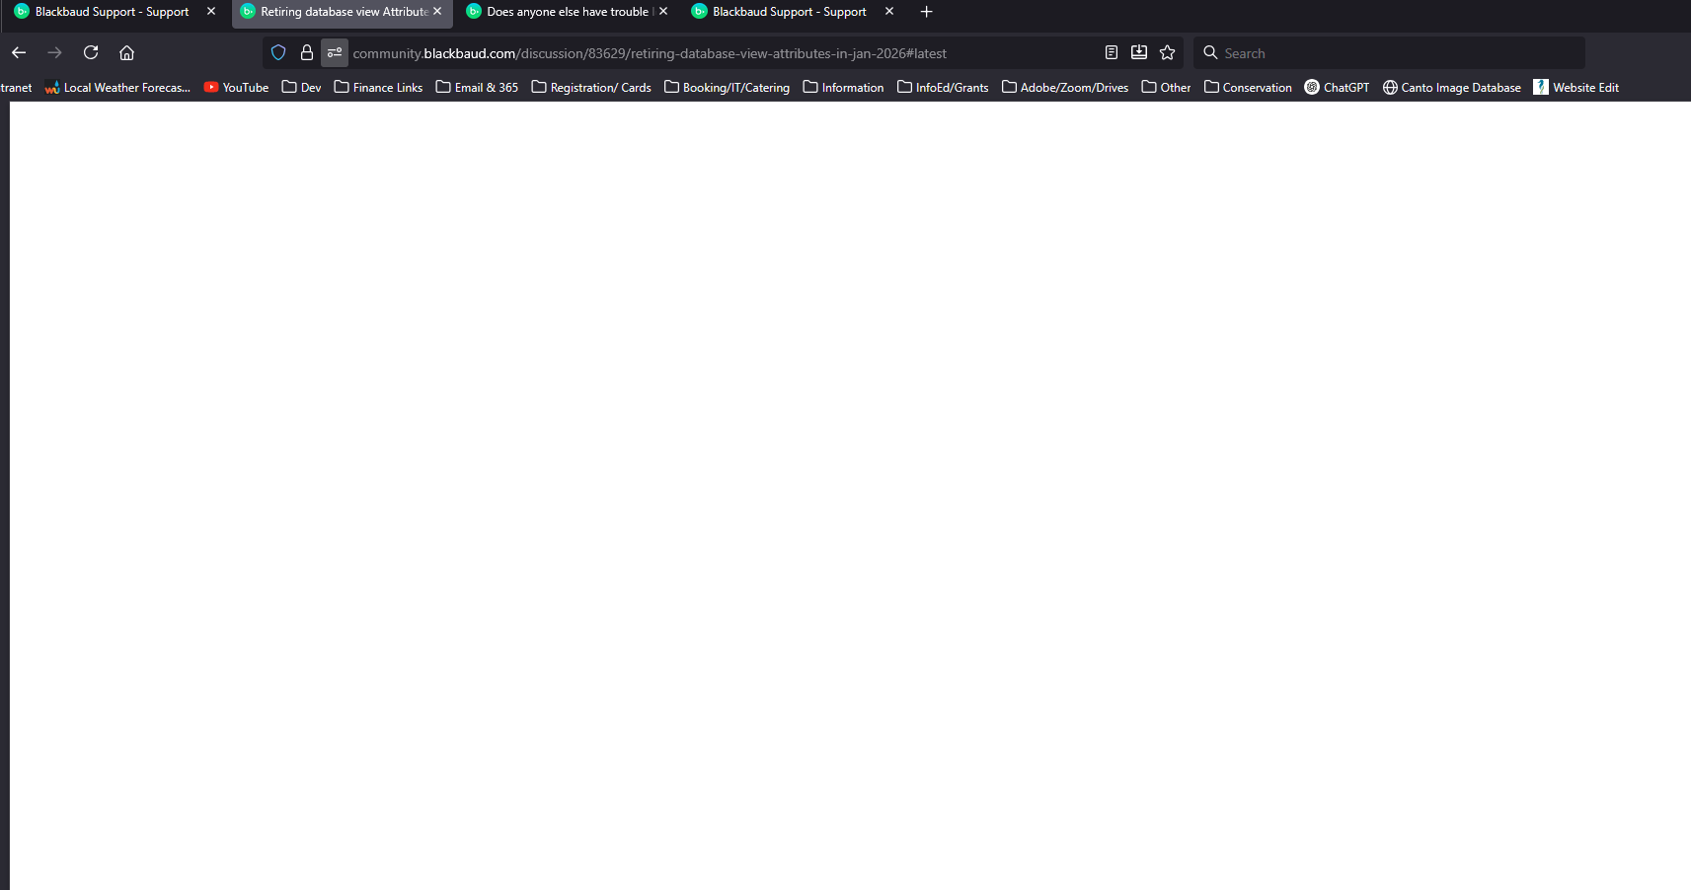Click the address bar URL
The image size is (1691, 890).
(649, 53)
